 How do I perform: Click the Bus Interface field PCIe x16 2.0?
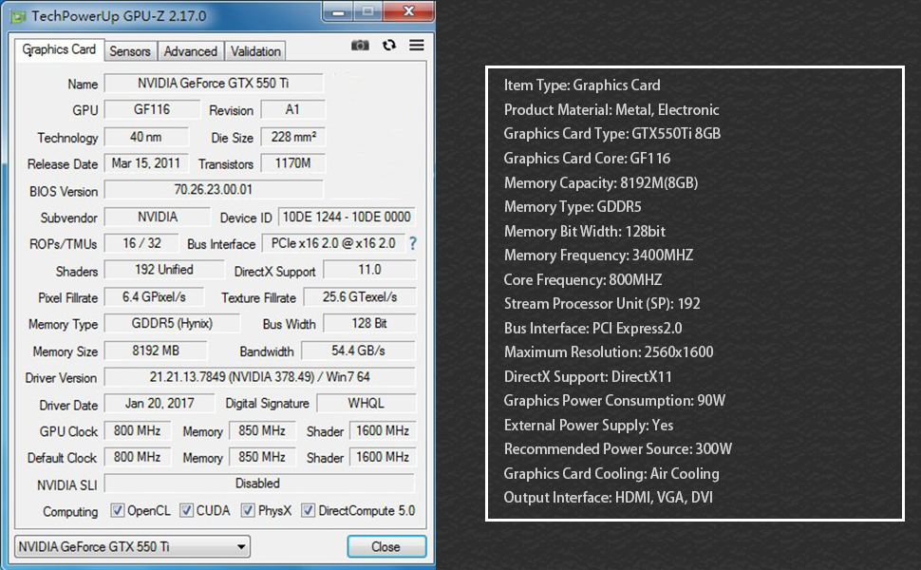[333, 243]
